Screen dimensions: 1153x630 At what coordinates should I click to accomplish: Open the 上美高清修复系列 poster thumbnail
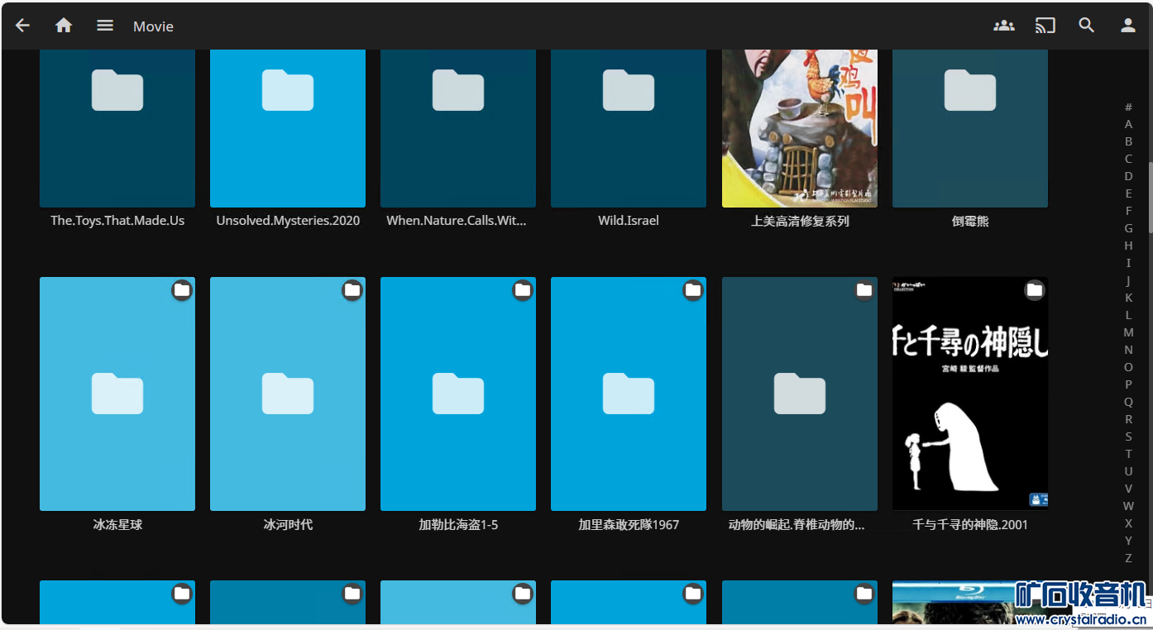point(800,128)
